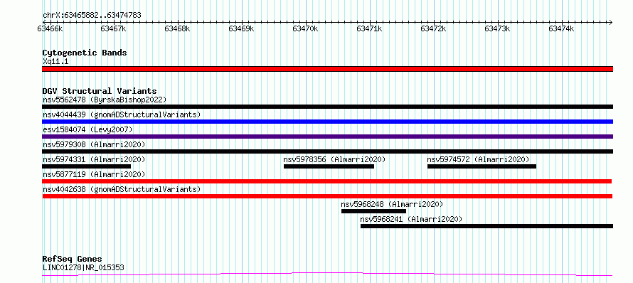This screenshot has width=633, height=283.
Task: Select variant label nsv5968248 (Almarri2020)
Action: pyautogui.click(x=392, y=204)
